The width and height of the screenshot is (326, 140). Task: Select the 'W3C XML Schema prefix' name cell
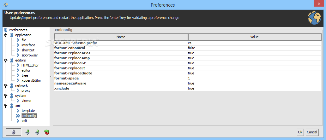[x=121, y=43]
